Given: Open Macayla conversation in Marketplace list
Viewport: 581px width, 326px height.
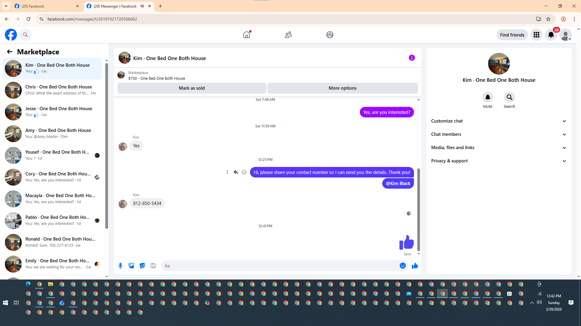Looking at the screenshot, I should [x=52, y=199].
